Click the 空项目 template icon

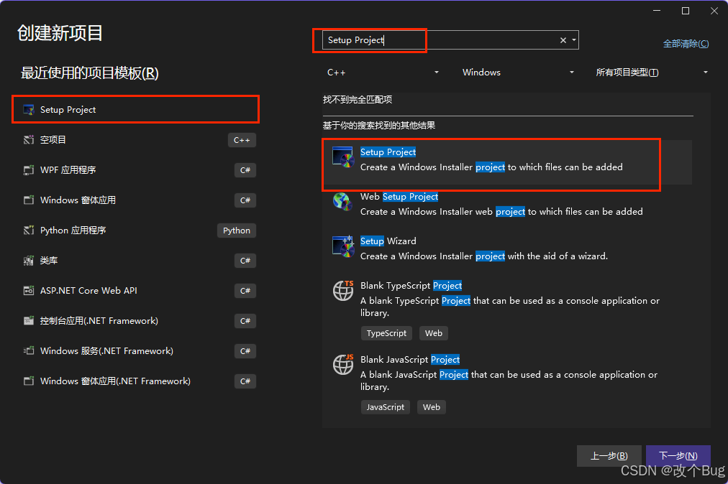coord(29,139)
